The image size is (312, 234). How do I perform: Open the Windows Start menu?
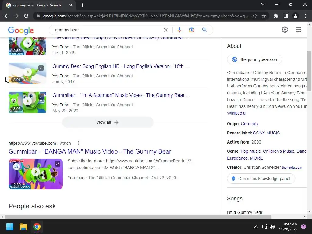point(10,227)
